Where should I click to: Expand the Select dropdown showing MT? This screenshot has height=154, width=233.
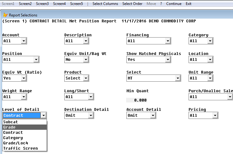point(178,78)
